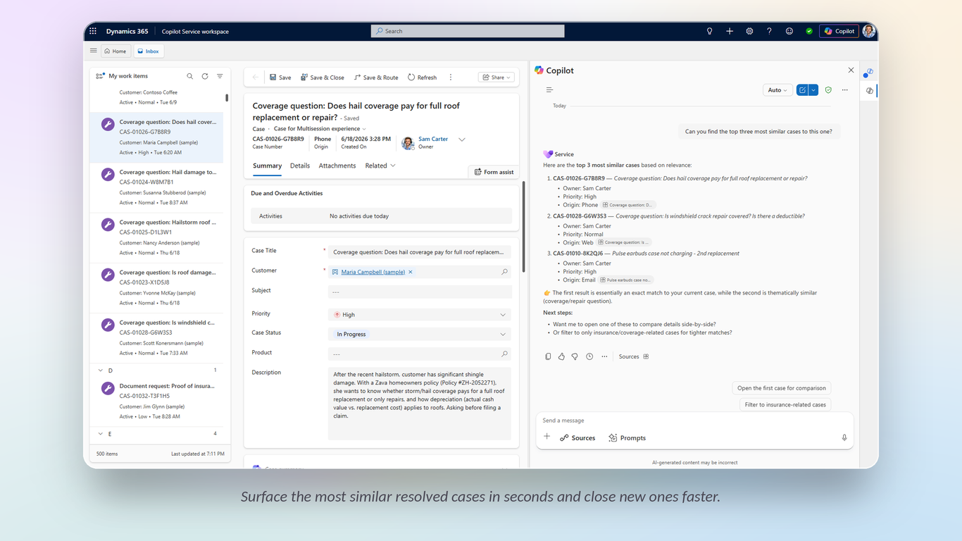962x541 pixels.
Task: Click the plus icon in the message box
Action: 546,437
